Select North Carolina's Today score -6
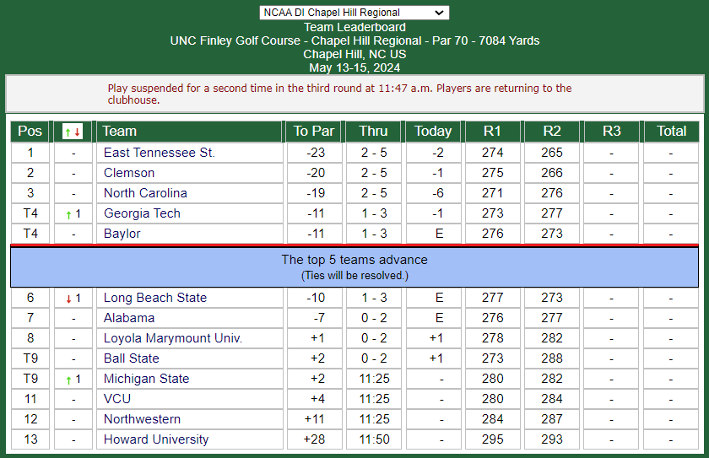Screen dimensions: 709x458 tap(438, 193)
